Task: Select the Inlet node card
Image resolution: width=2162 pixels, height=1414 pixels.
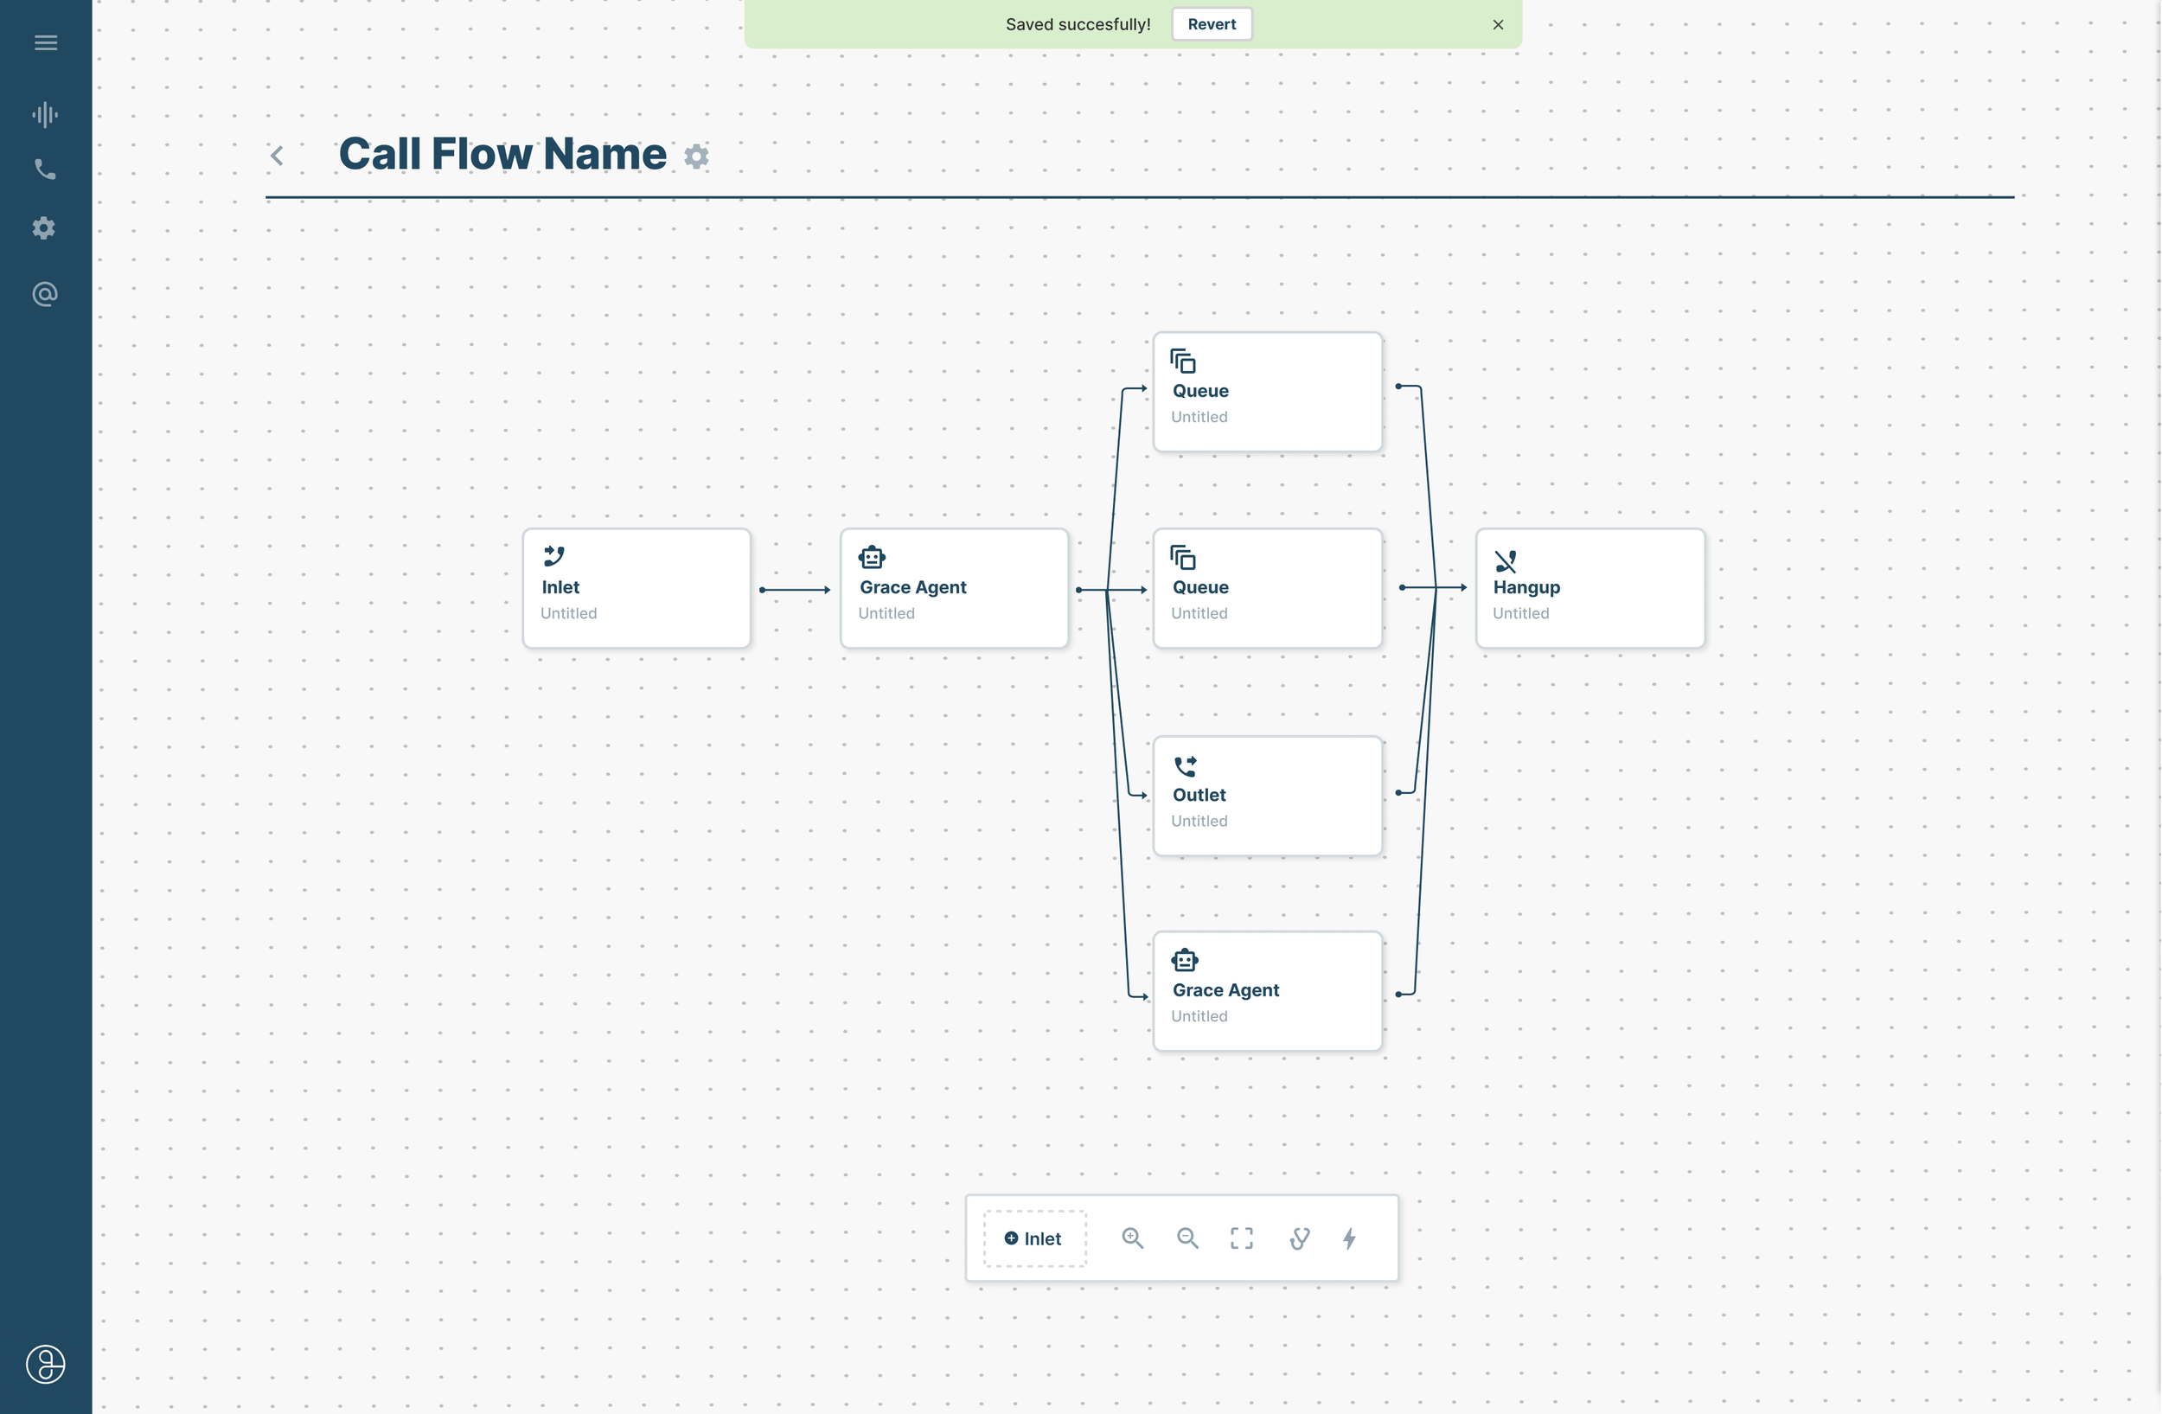Action: (636, 587)
